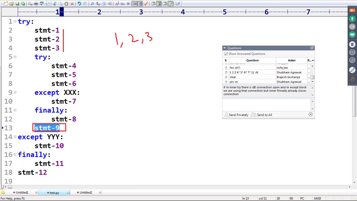Collapse the inner try block on line 5
Image resolution: width=357 pixels, height=201 pixels.
pos(15,57)
